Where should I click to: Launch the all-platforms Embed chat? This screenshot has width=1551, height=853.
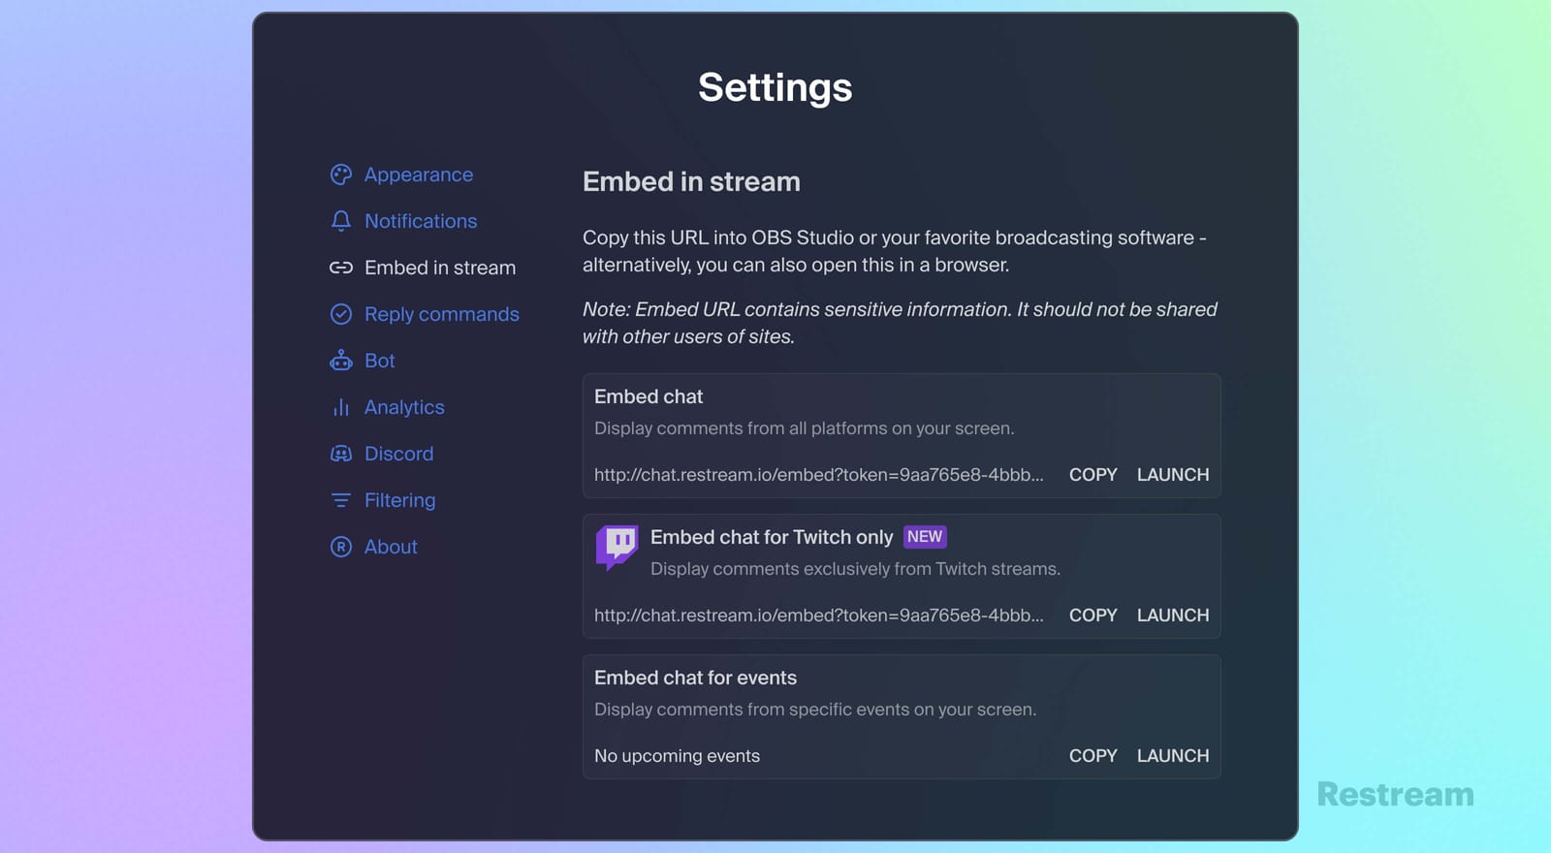click(1172, 475)
